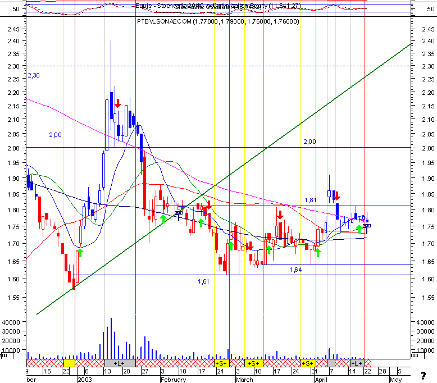
Task: Click the red sell arrow near March 18
Action: click(280, 215)
